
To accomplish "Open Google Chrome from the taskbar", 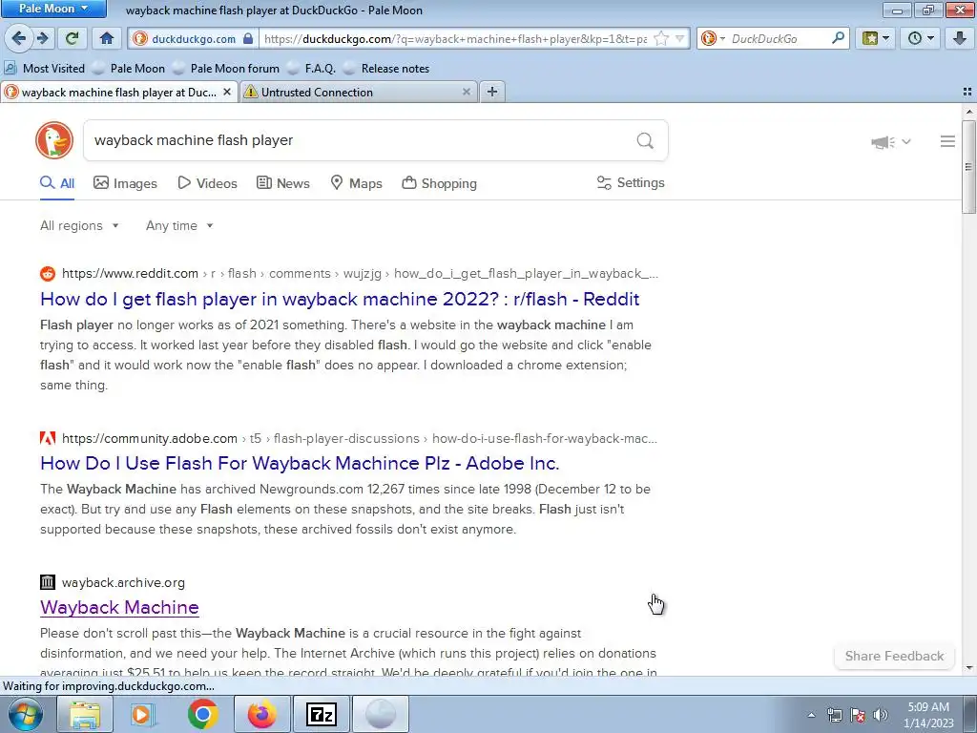I will tap(202, 714).
